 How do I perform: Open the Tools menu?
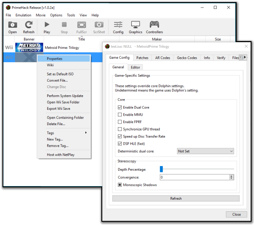coord(71,15)
